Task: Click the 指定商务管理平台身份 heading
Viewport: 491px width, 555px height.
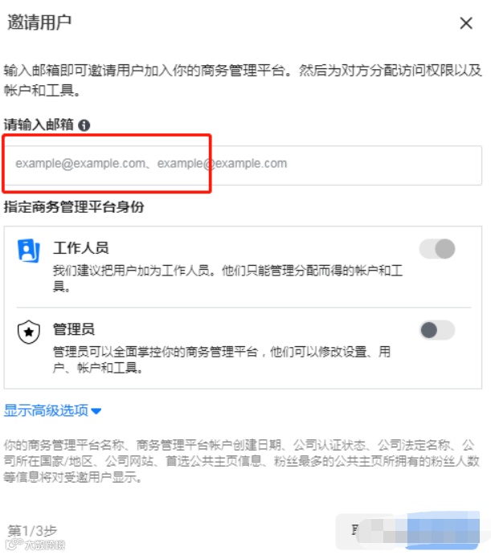Action: click(74, 207)
